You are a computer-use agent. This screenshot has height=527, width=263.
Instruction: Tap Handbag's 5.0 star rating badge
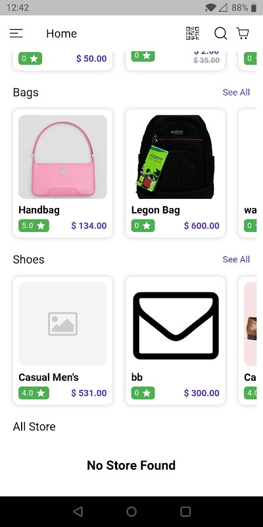(34, 225)
